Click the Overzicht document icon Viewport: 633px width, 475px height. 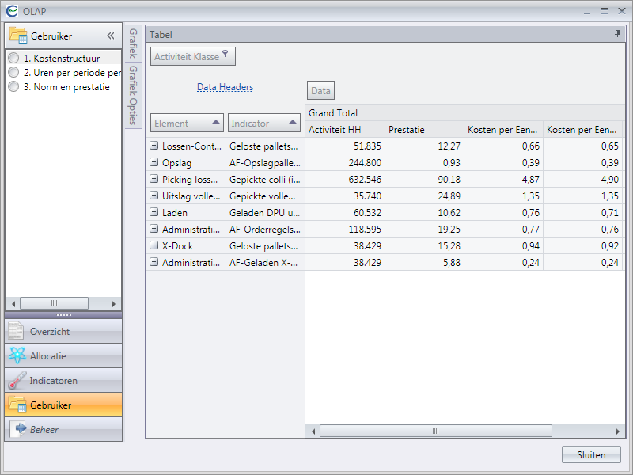(x=17, y=331)
